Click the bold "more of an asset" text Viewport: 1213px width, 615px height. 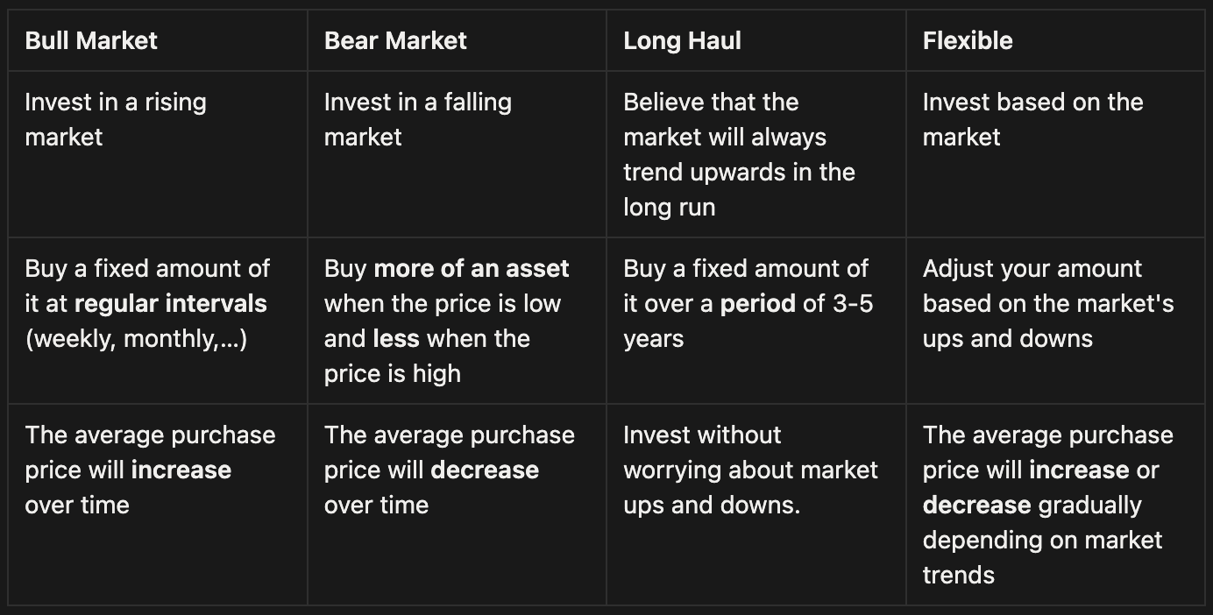point(472,268)
